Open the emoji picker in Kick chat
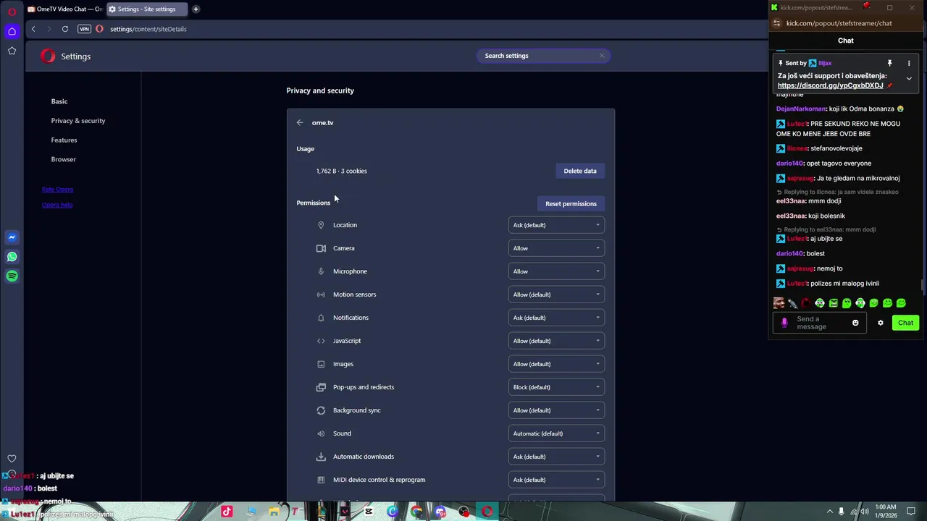927x521 pixels. click(855, 323)
